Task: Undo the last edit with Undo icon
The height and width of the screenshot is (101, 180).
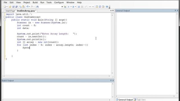Action: pos(28,7)
